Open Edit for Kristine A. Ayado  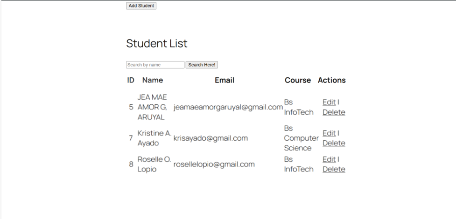point(329,133)
